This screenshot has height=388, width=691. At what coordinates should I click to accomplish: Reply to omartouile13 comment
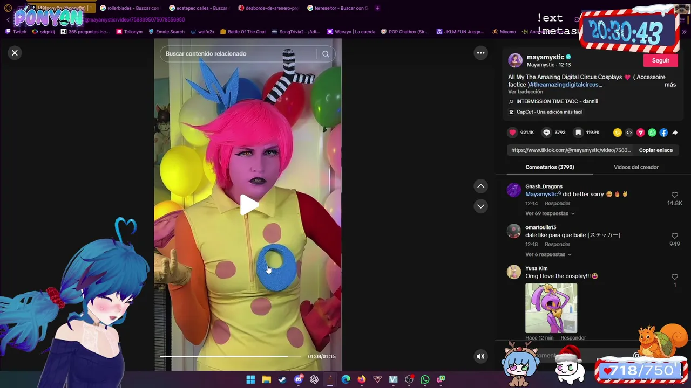(x=557, y=244)
